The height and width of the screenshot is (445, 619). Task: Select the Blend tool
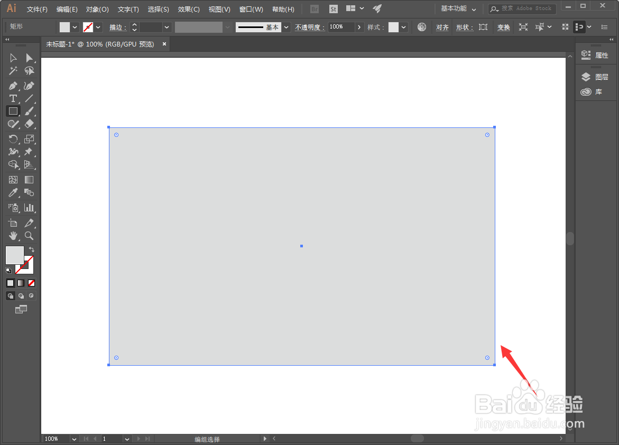click(x=29, y=192)
